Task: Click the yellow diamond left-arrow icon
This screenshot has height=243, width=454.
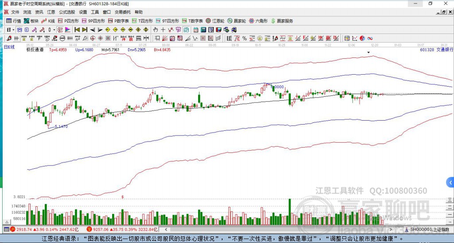Action: coord(108,30)
